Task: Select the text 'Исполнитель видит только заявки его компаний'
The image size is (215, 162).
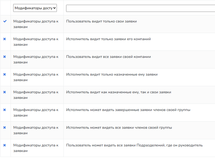Action: pyautogui.click(x=108, y=39)
